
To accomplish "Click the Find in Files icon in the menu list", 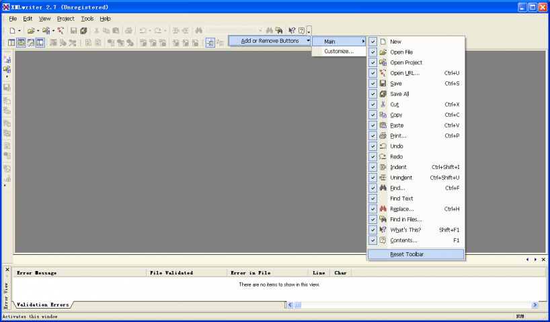I will pos(383,219).
